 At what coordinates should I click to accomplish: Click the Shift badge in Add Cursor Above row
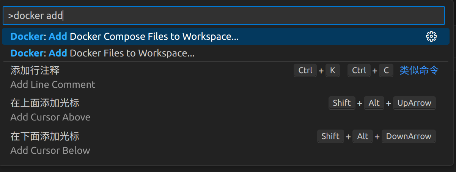click(x=342, y=103)
